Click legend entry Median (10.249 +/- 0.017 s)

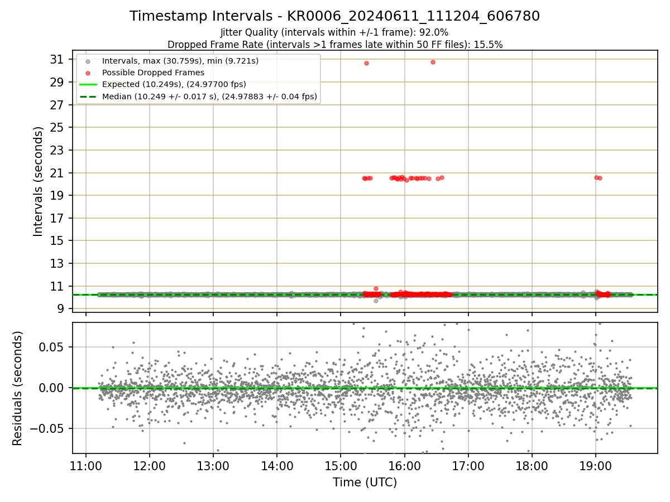click(209, 96)
